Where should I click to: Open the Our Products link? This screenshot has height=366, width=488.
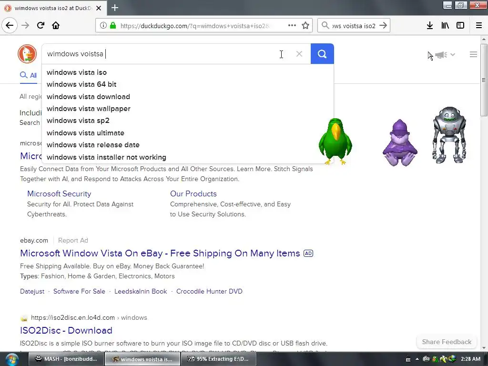click(x=193, y=193)
